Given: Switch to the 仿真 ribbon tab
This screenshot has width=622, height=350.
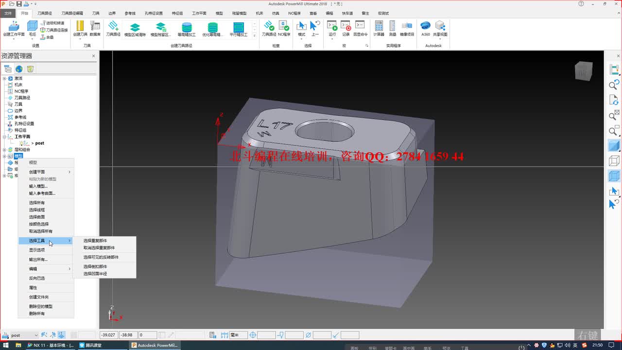Looking at the screenshot, I should pos(276,13).
